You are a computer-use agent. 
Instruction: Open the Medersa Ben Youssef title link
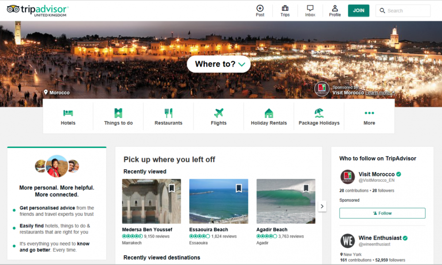(x=147, y=230)
